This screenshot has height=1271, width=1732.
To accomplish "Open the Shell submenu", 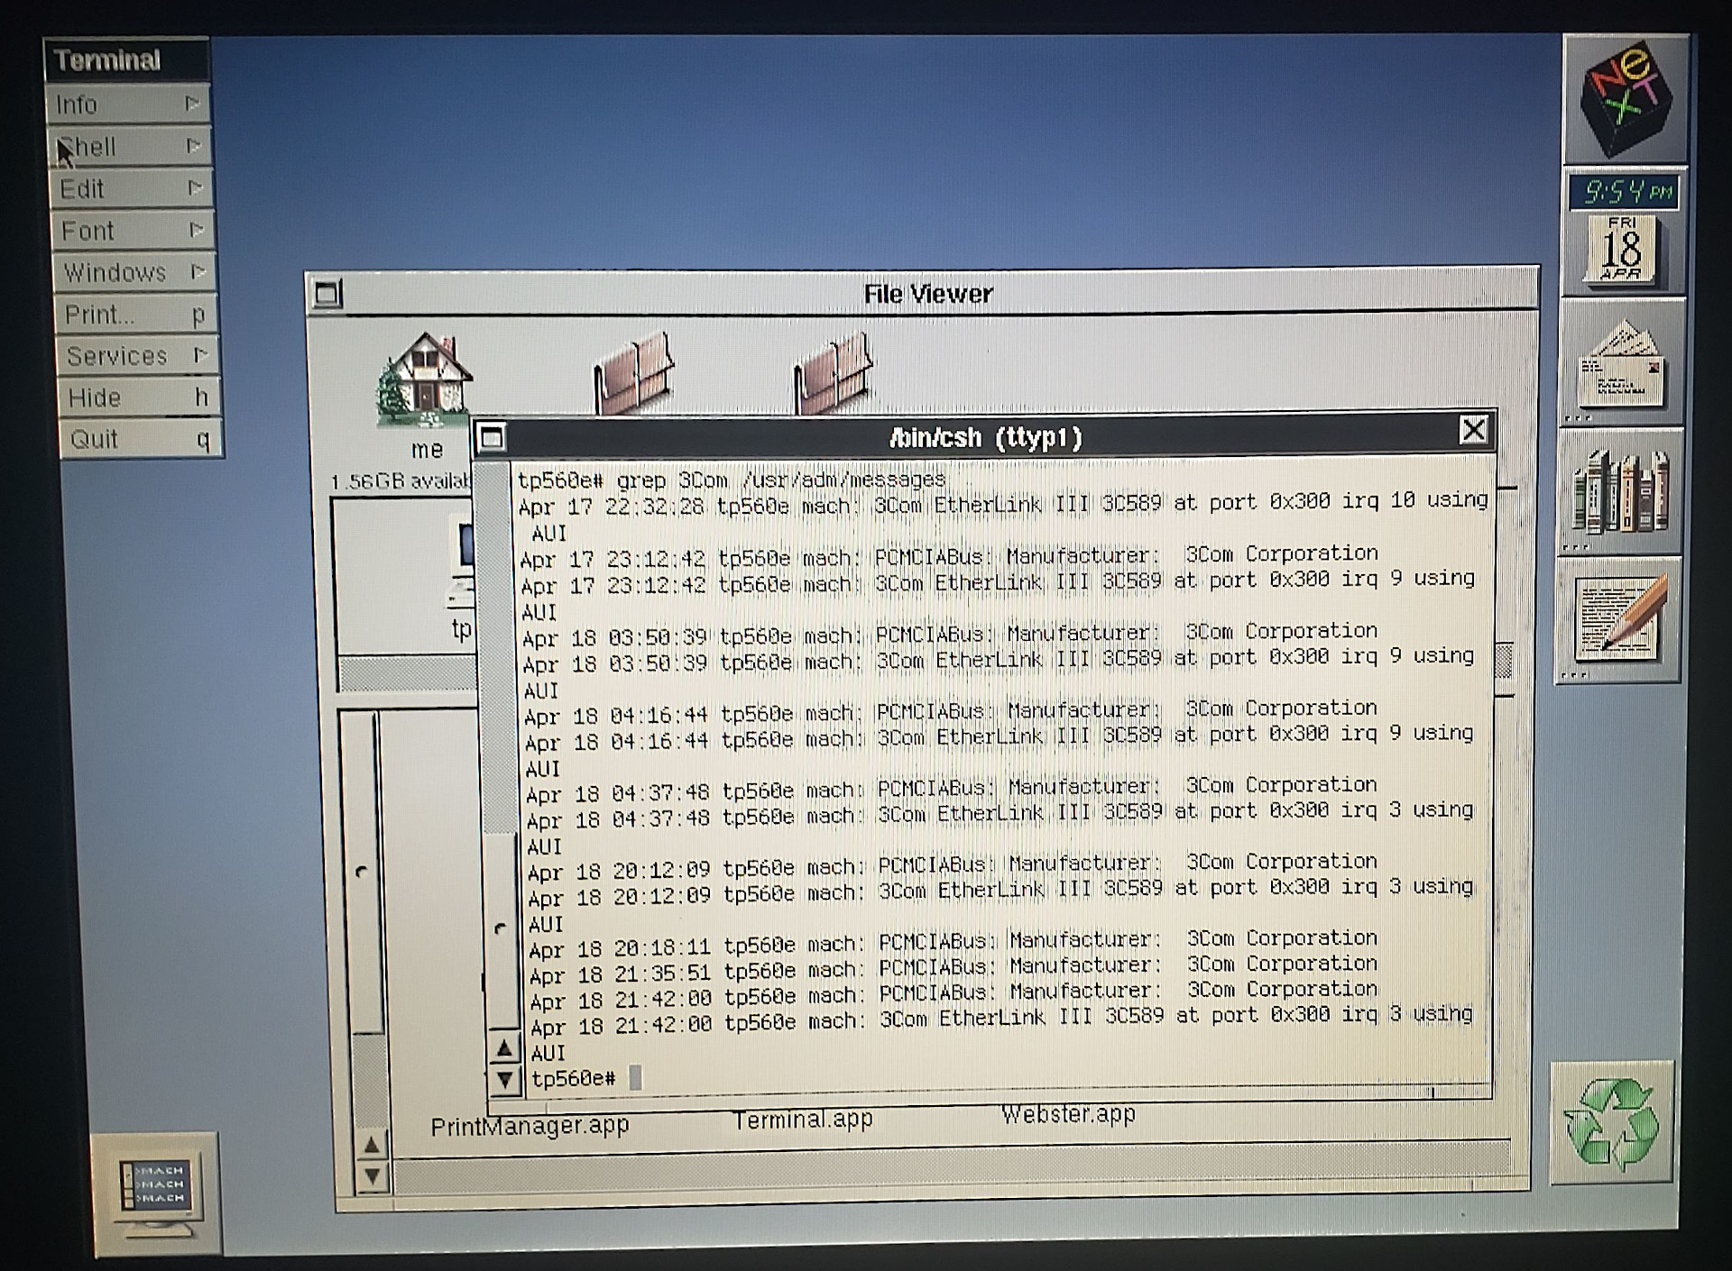I will (132, 147).
